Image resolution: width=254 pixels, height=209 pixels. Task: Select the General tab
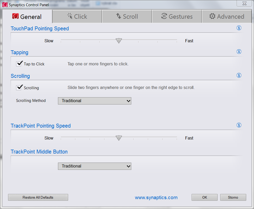click(x=27, y=17)
